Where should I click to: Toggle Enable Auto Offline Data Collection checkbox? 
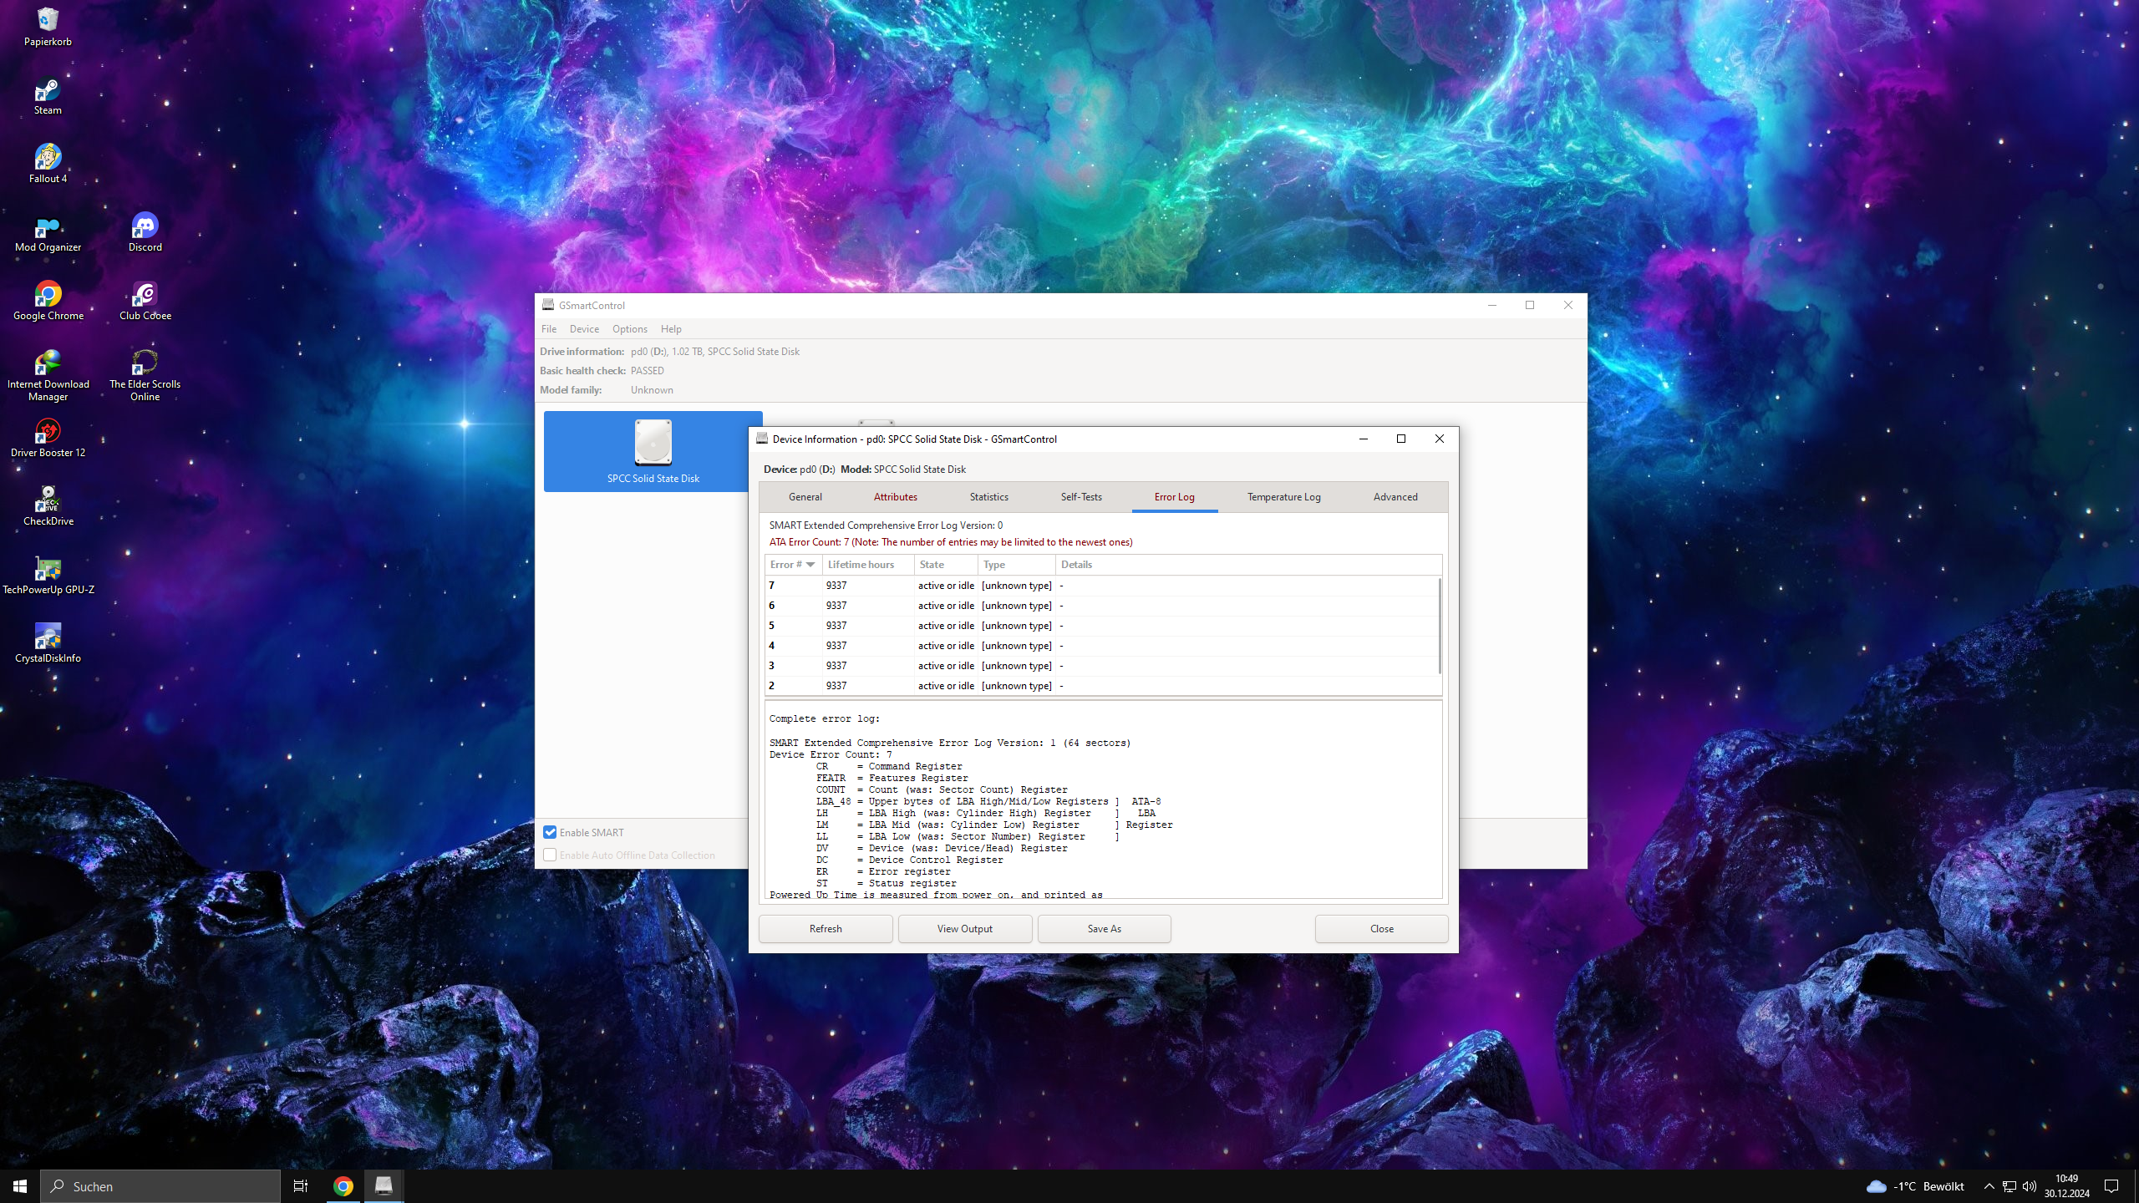tap(550, 855)
